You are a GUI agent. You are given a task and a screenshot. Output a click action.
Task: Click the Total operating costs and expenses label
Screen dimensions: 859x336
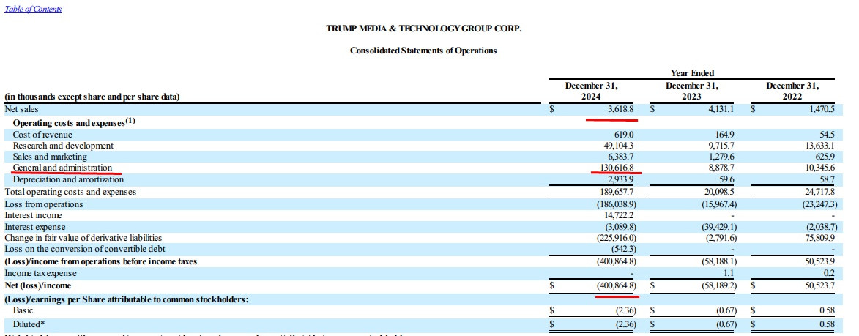[x=71, y=192]
